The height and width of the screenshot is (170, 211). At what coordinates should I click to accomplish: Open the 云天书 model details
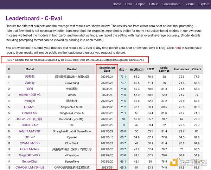(x=30, y=77)
